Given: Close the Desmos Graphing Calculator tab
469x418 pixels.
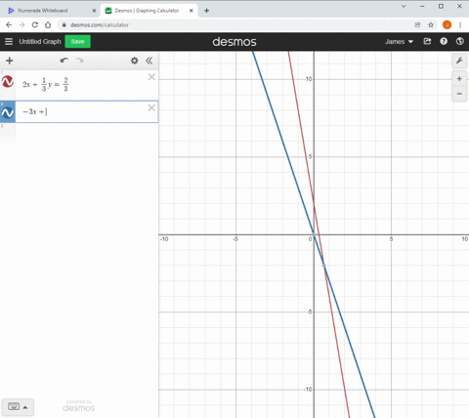Looking at the screenshot, I should click(x=192, y=11).
